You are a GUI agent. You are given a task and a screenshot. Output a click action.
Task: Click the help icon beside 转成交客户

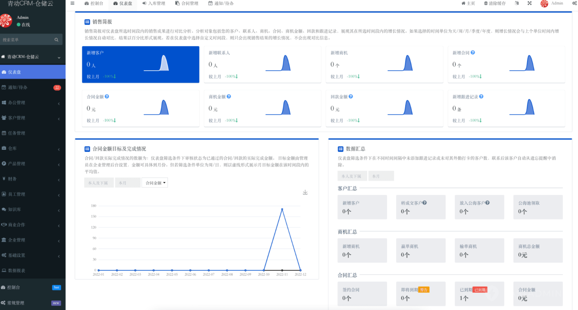coord(424,203)
